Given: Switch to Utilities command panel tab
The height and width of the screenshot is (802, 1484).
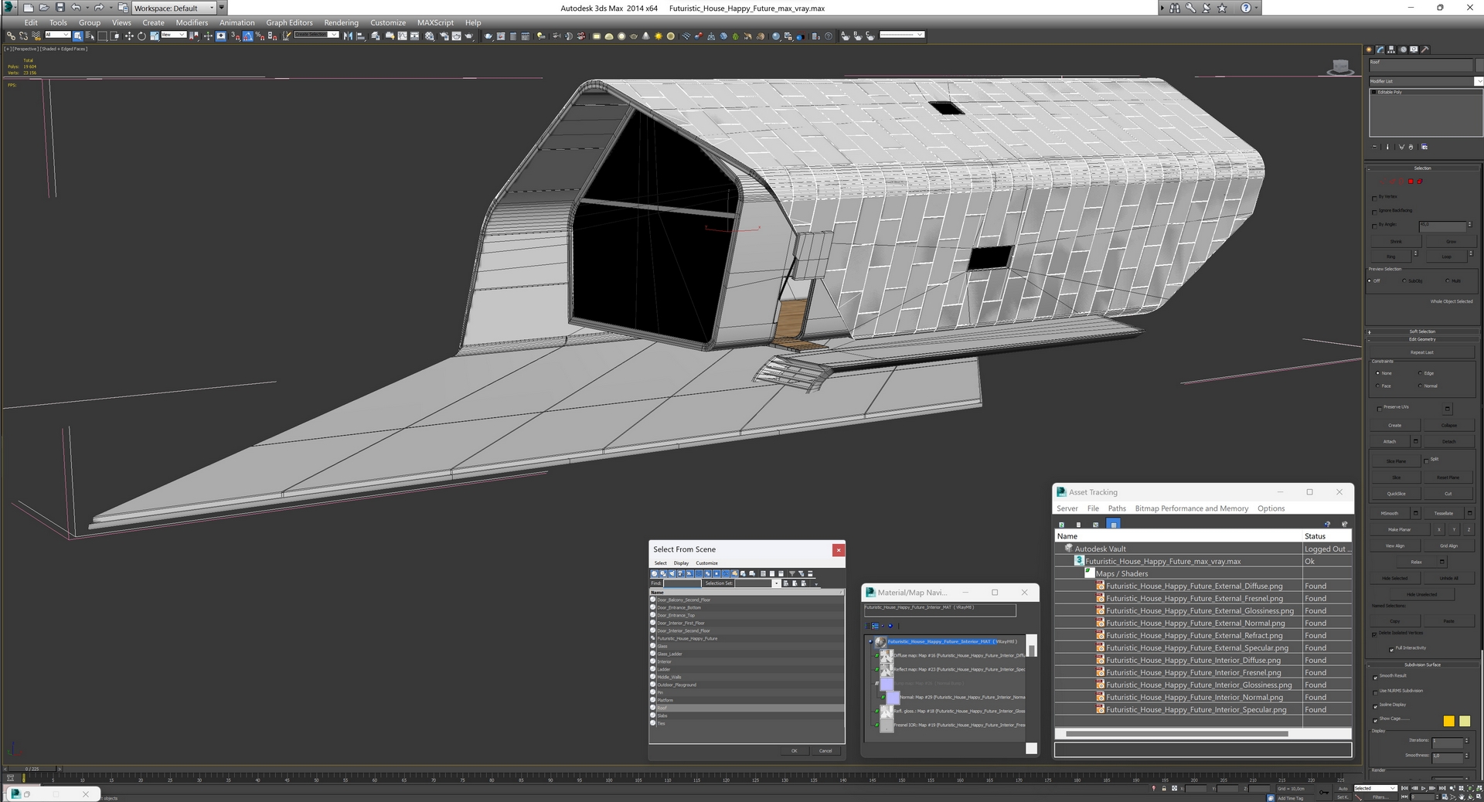Looking at the screenshot, I should tap(1425, 49).
